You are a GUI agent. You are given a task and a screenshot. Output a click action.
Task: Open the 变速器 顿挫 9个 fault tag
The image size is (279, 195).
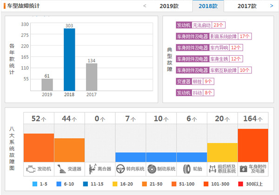pos(195,81)
